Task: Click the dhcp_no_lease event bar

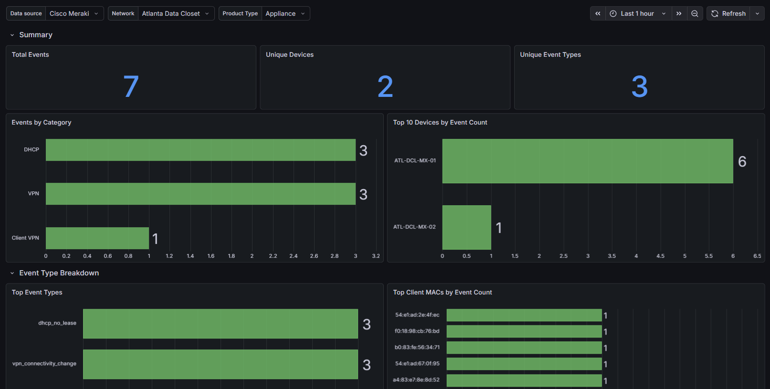Action: [x=221, y=324]
